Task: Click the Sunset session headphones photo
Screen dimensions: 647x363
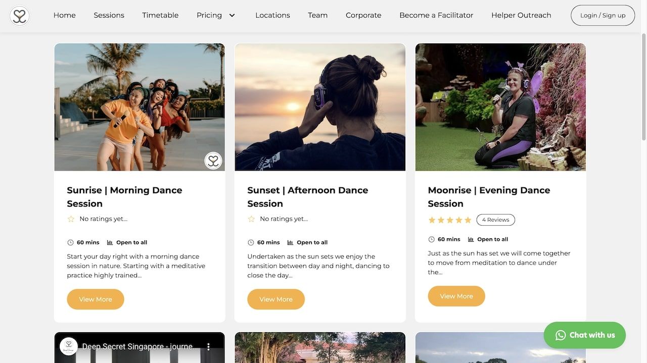Action: [320, 107]
